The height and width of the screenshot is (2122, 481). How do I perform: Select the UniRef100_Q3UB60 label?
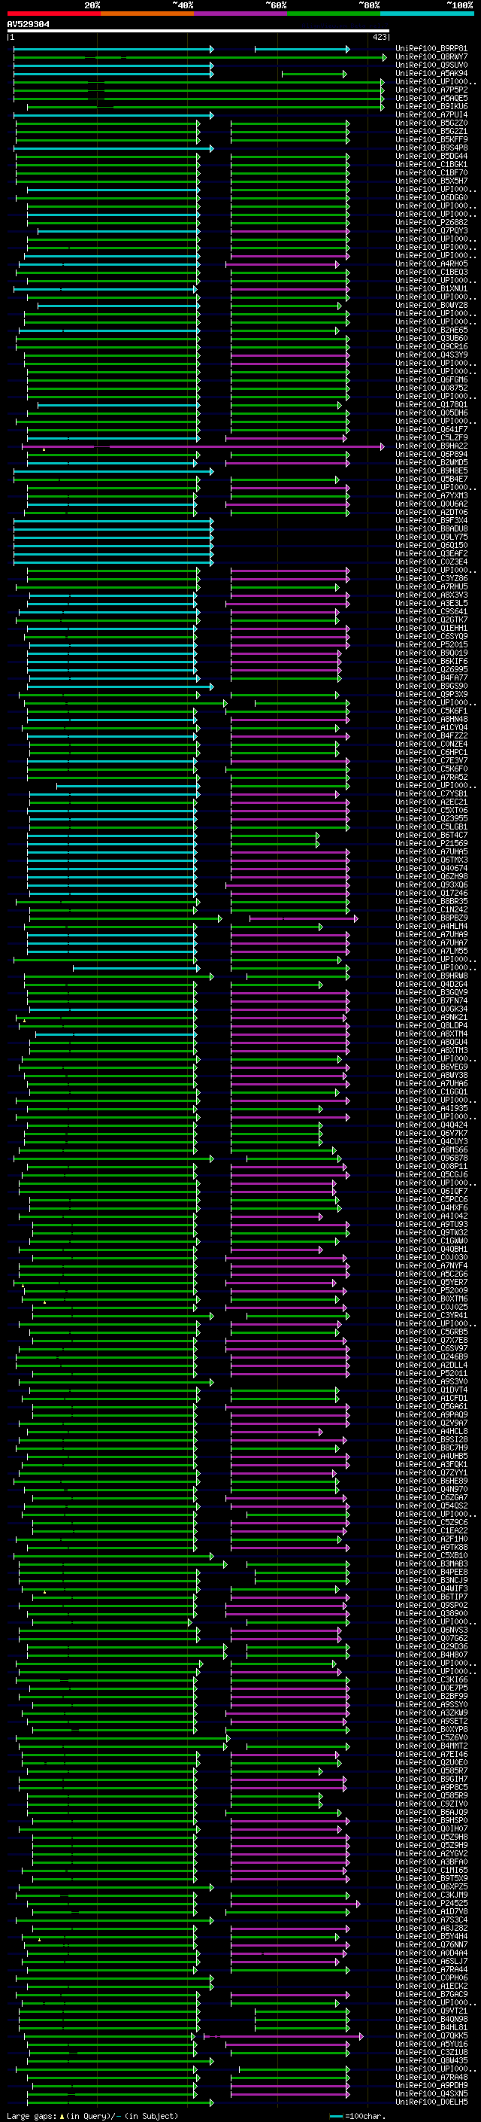pos(431,339)
